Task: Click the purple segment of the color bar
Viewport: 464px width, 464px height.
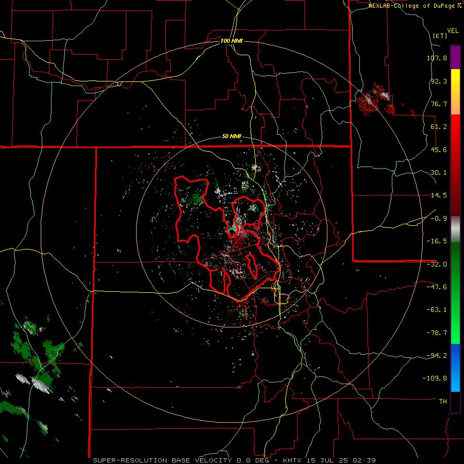Action: click(x=455, y=57)
